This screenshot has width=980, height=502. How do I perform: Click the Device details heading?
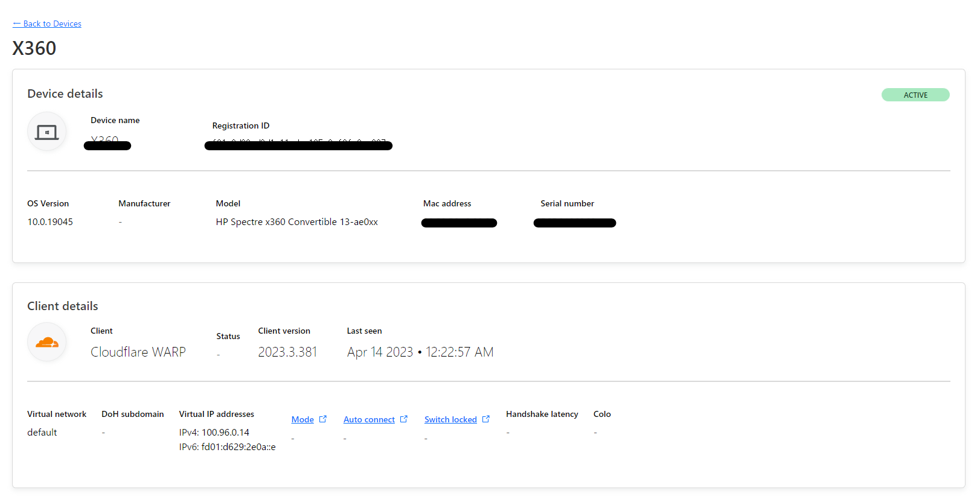65,94
